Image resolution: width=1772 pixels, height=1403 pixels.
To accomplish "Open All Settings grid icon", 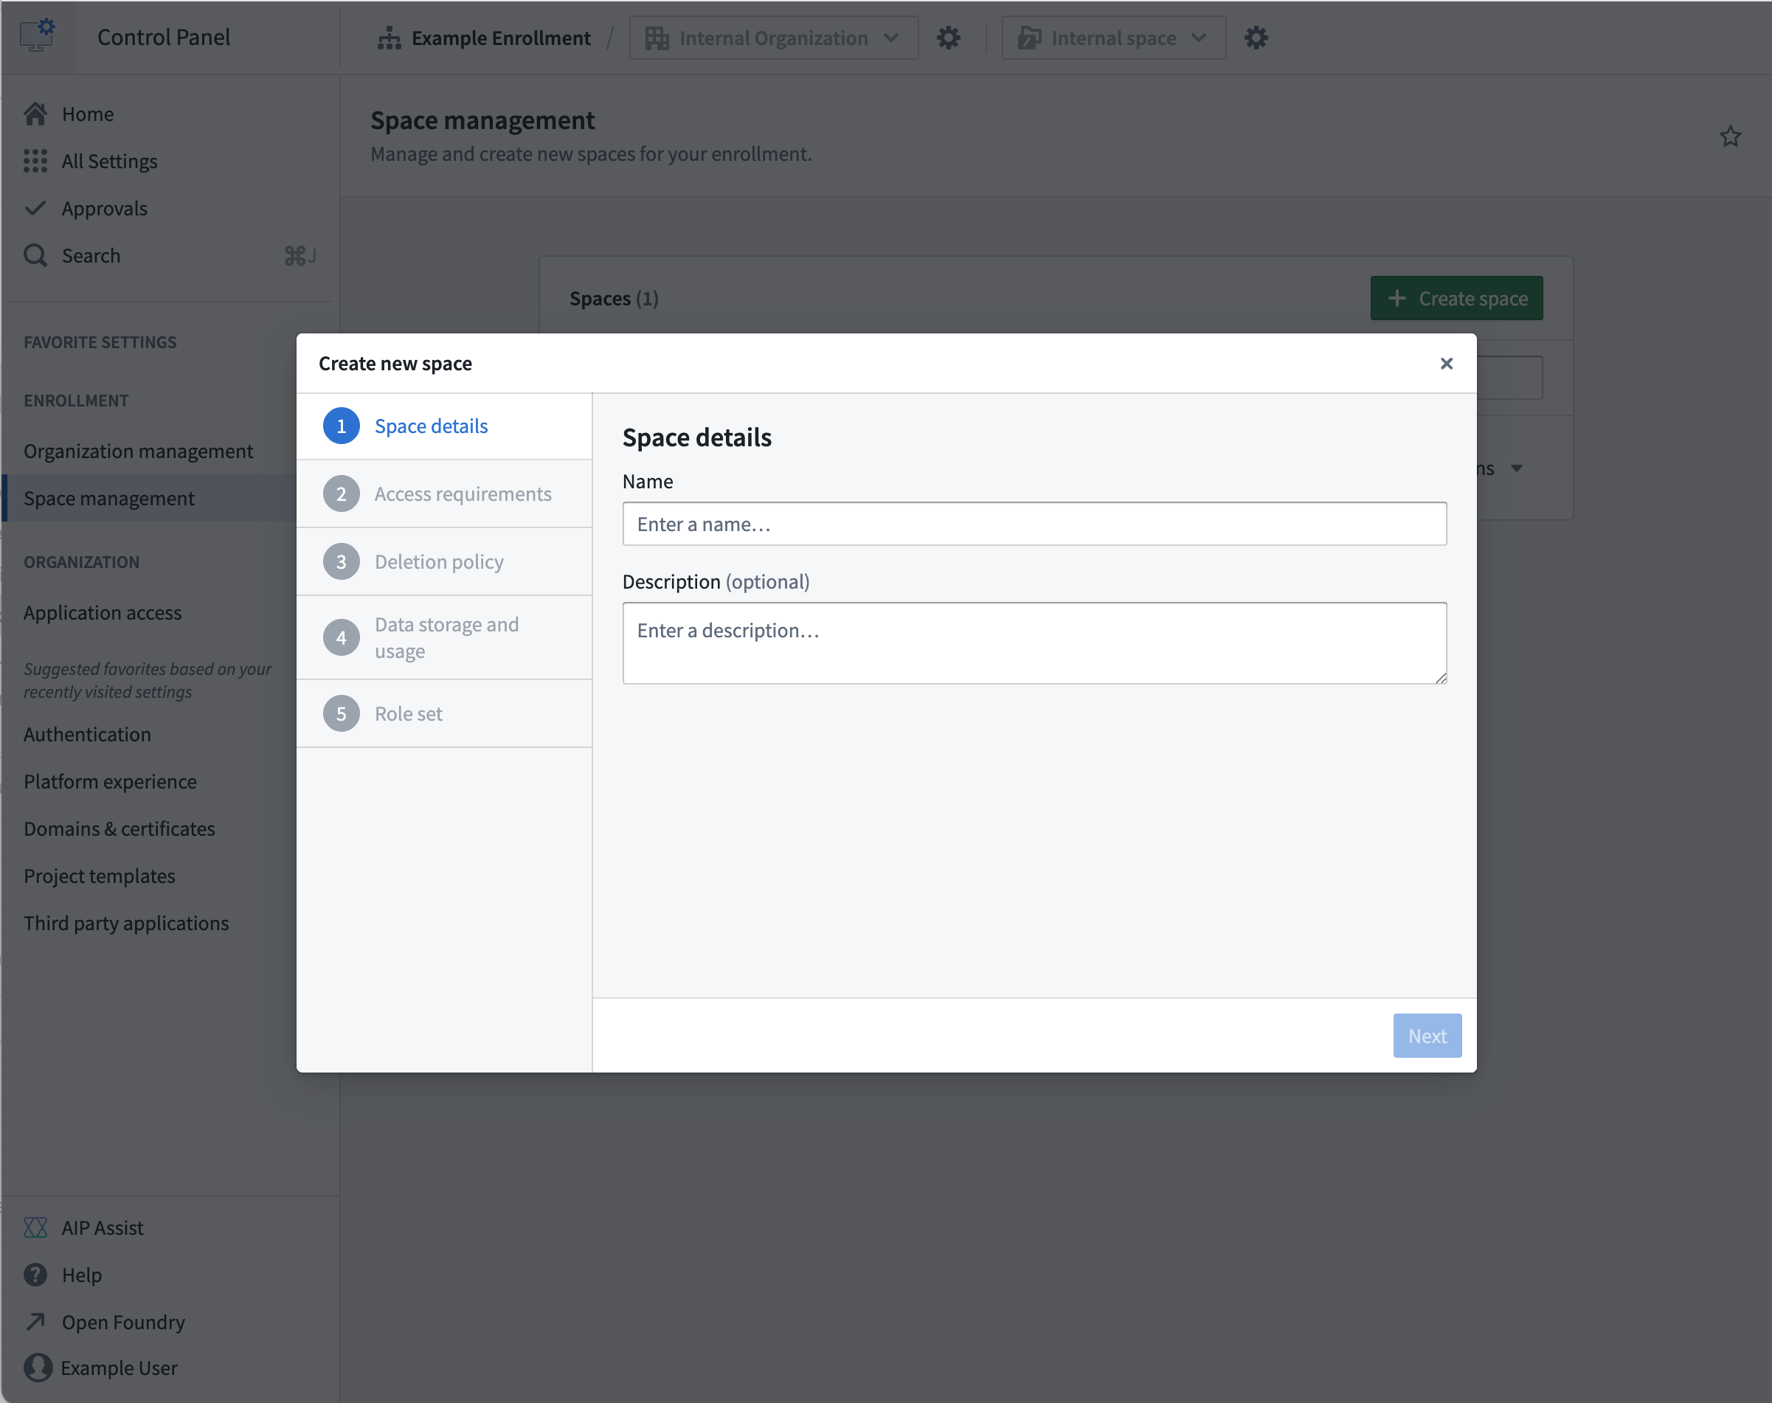I will [x=35, y=161].
